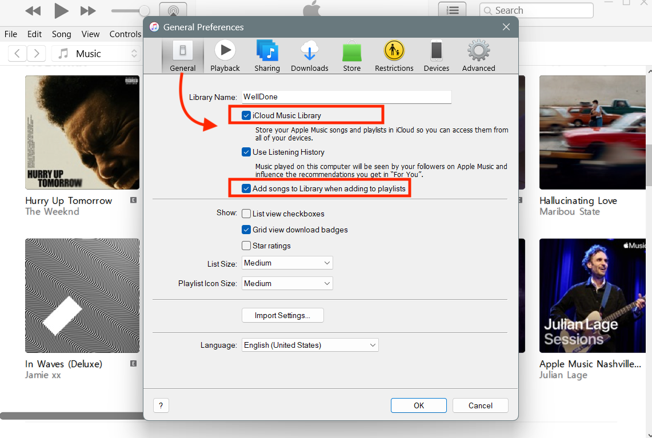
Task: Expand the Playlist Icon Size dropdown
Action: [x=287, y=283]
